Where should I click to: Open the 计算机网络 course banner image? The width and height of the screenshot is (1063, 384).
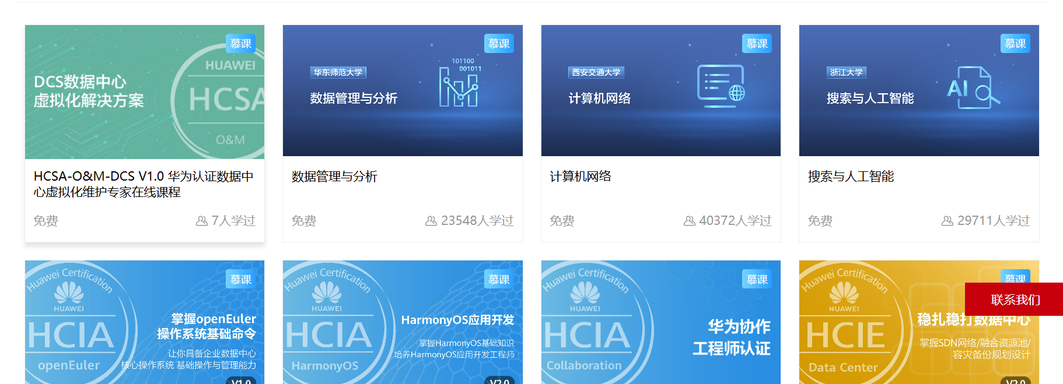[x=661, y=90]
